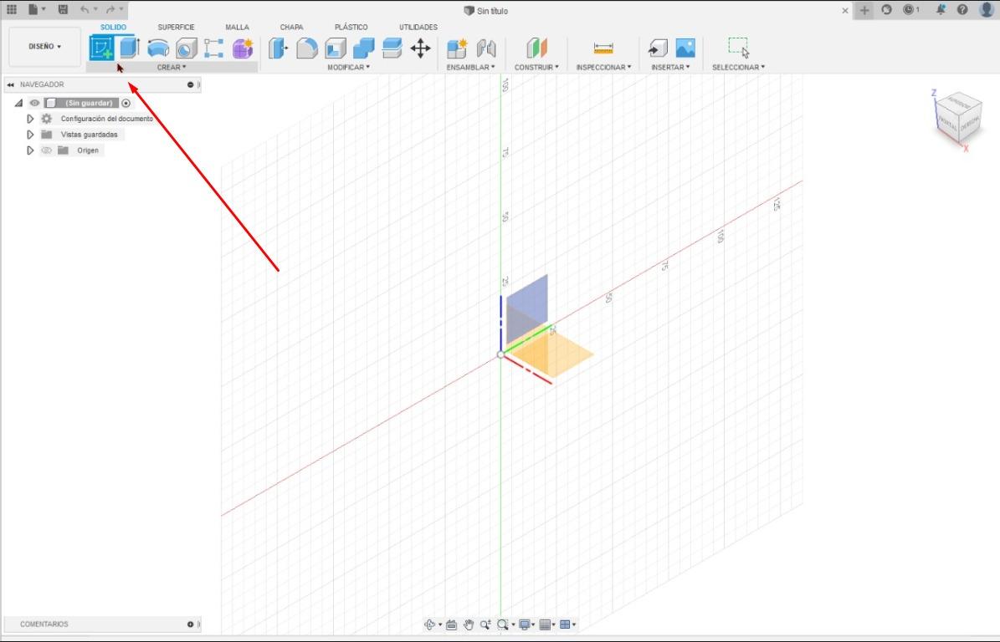Click the Zoom magnifier tool
The height and width of the screenshot is (642, 1000).
pyautogui.click(x=485, y=624)
